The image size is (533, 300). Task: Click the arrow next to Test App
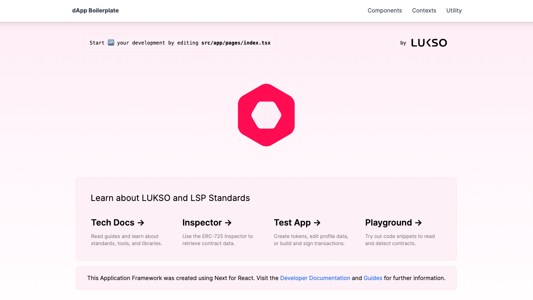[x=317, y=223]
